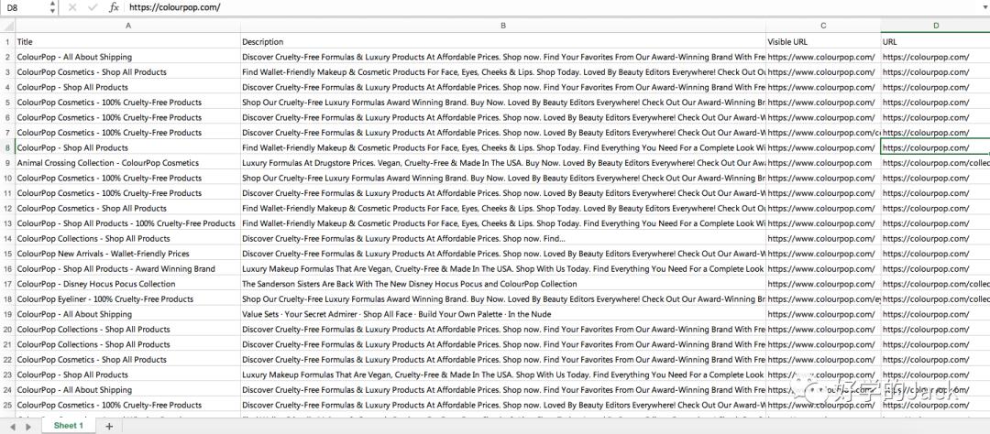Click the cancel (X) icon in formula bar
The width and height of the screenshot is (990, 434).
73,7
